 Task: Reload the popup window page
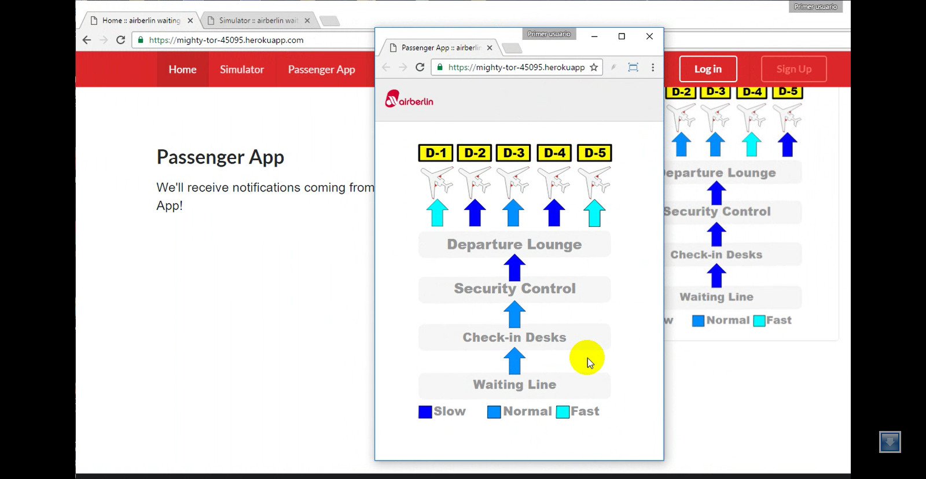(420, 67)
